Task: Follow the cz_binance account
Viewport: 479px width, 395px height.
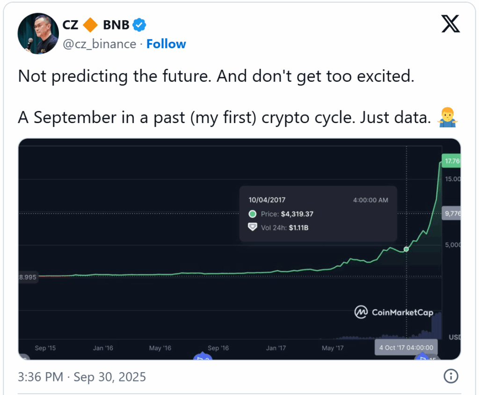Action: [x=166, y=44]
